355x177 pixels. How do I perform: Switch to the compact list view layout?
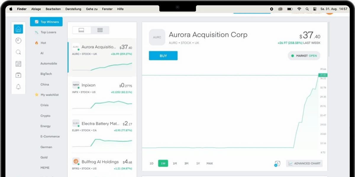pos(100,30)
